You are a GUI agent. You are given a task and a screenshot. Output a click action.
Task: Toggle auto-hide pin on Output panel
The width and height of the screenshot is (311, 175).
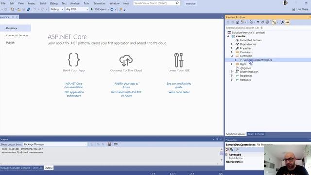point(217,140)
